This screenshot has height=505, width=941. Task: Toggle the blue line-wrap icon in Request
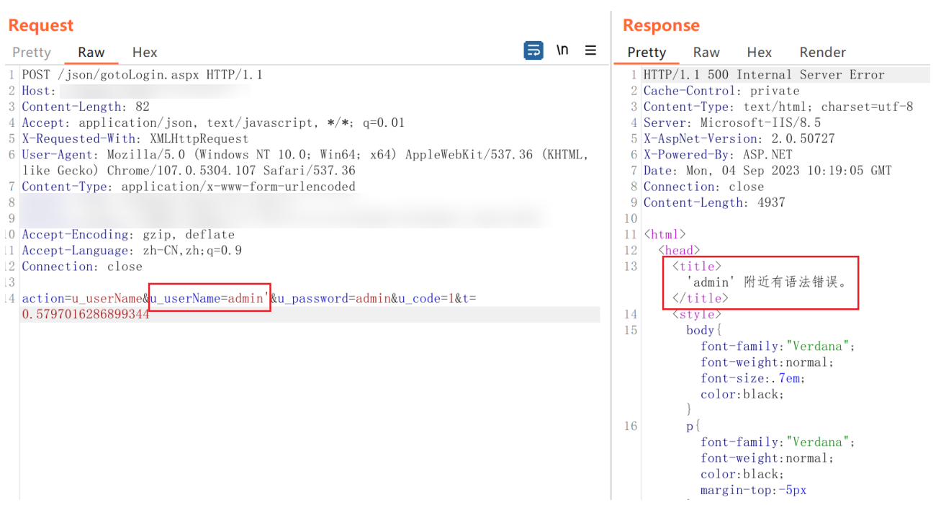click(533, 50)
